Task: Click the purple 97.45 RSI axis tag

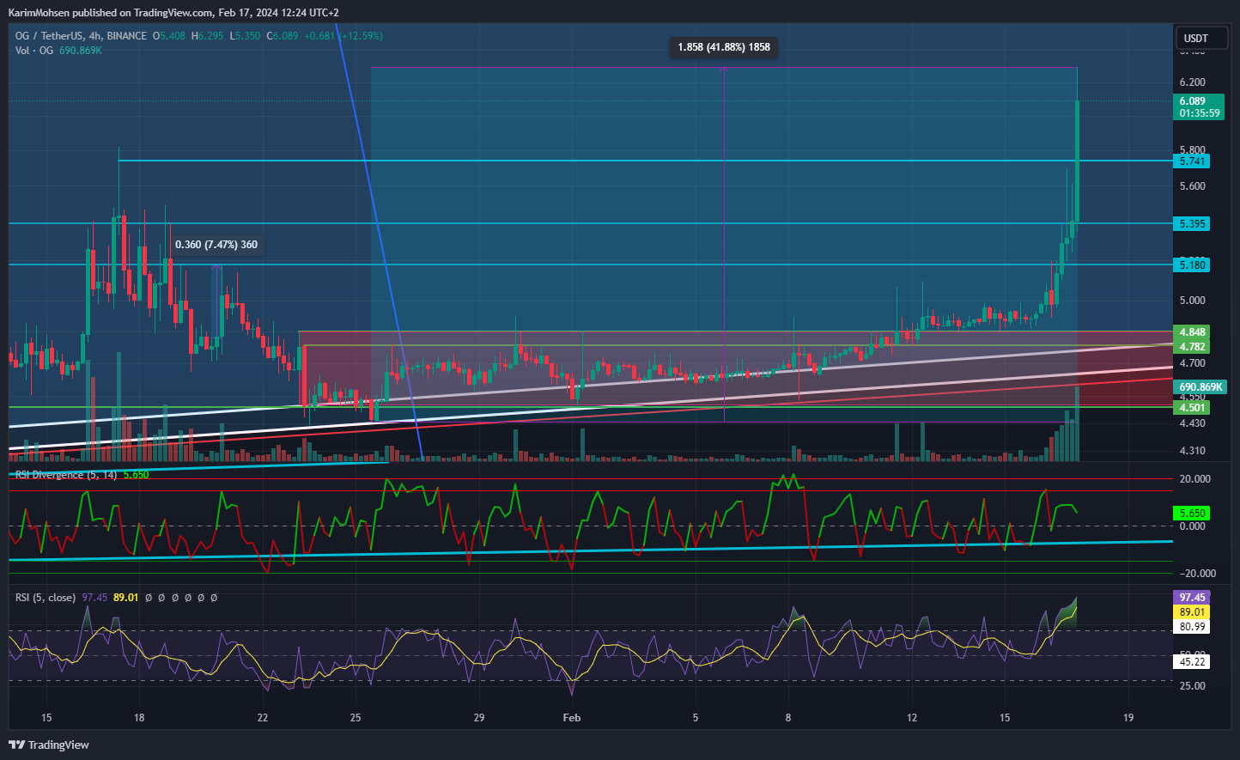Action: click(1192, 598)
